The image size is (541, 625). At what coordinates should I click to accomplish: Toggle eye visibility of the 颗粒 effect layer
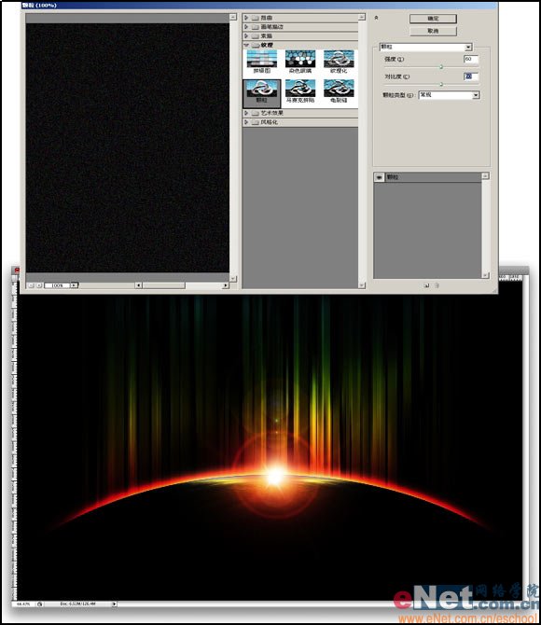379,177
